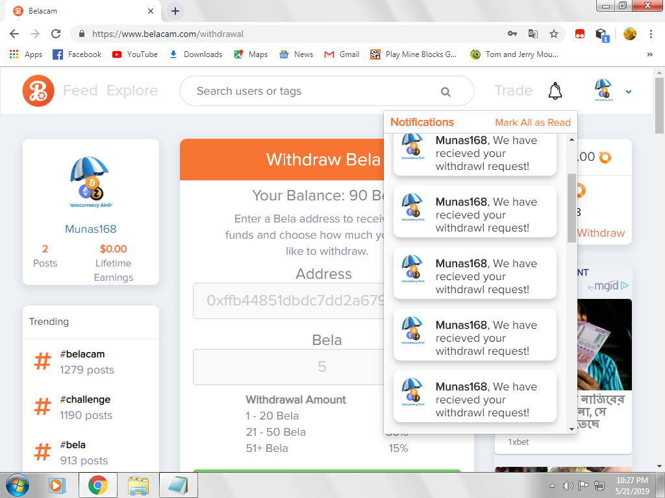Click Mark All as Read
Image resolution: width=665 pixels, height=498 pixels.
pos(533,122)
